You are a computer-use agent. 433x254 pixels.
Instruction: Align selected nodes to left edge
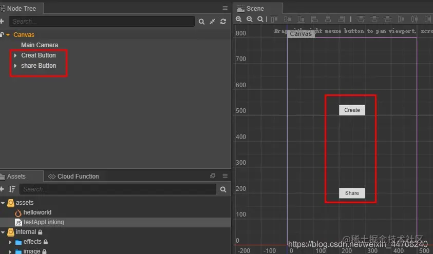click(x=314, y=19)
